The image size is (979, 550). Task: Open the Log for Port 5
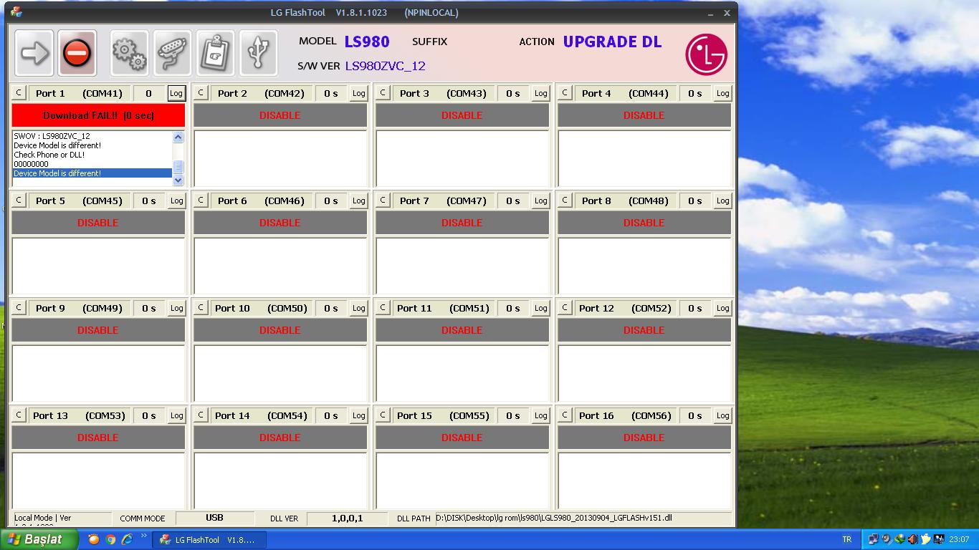(x=176, y=201)
